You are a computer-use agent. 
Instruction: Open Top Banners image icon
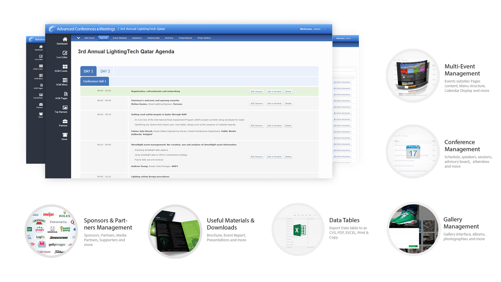[65, 108]
